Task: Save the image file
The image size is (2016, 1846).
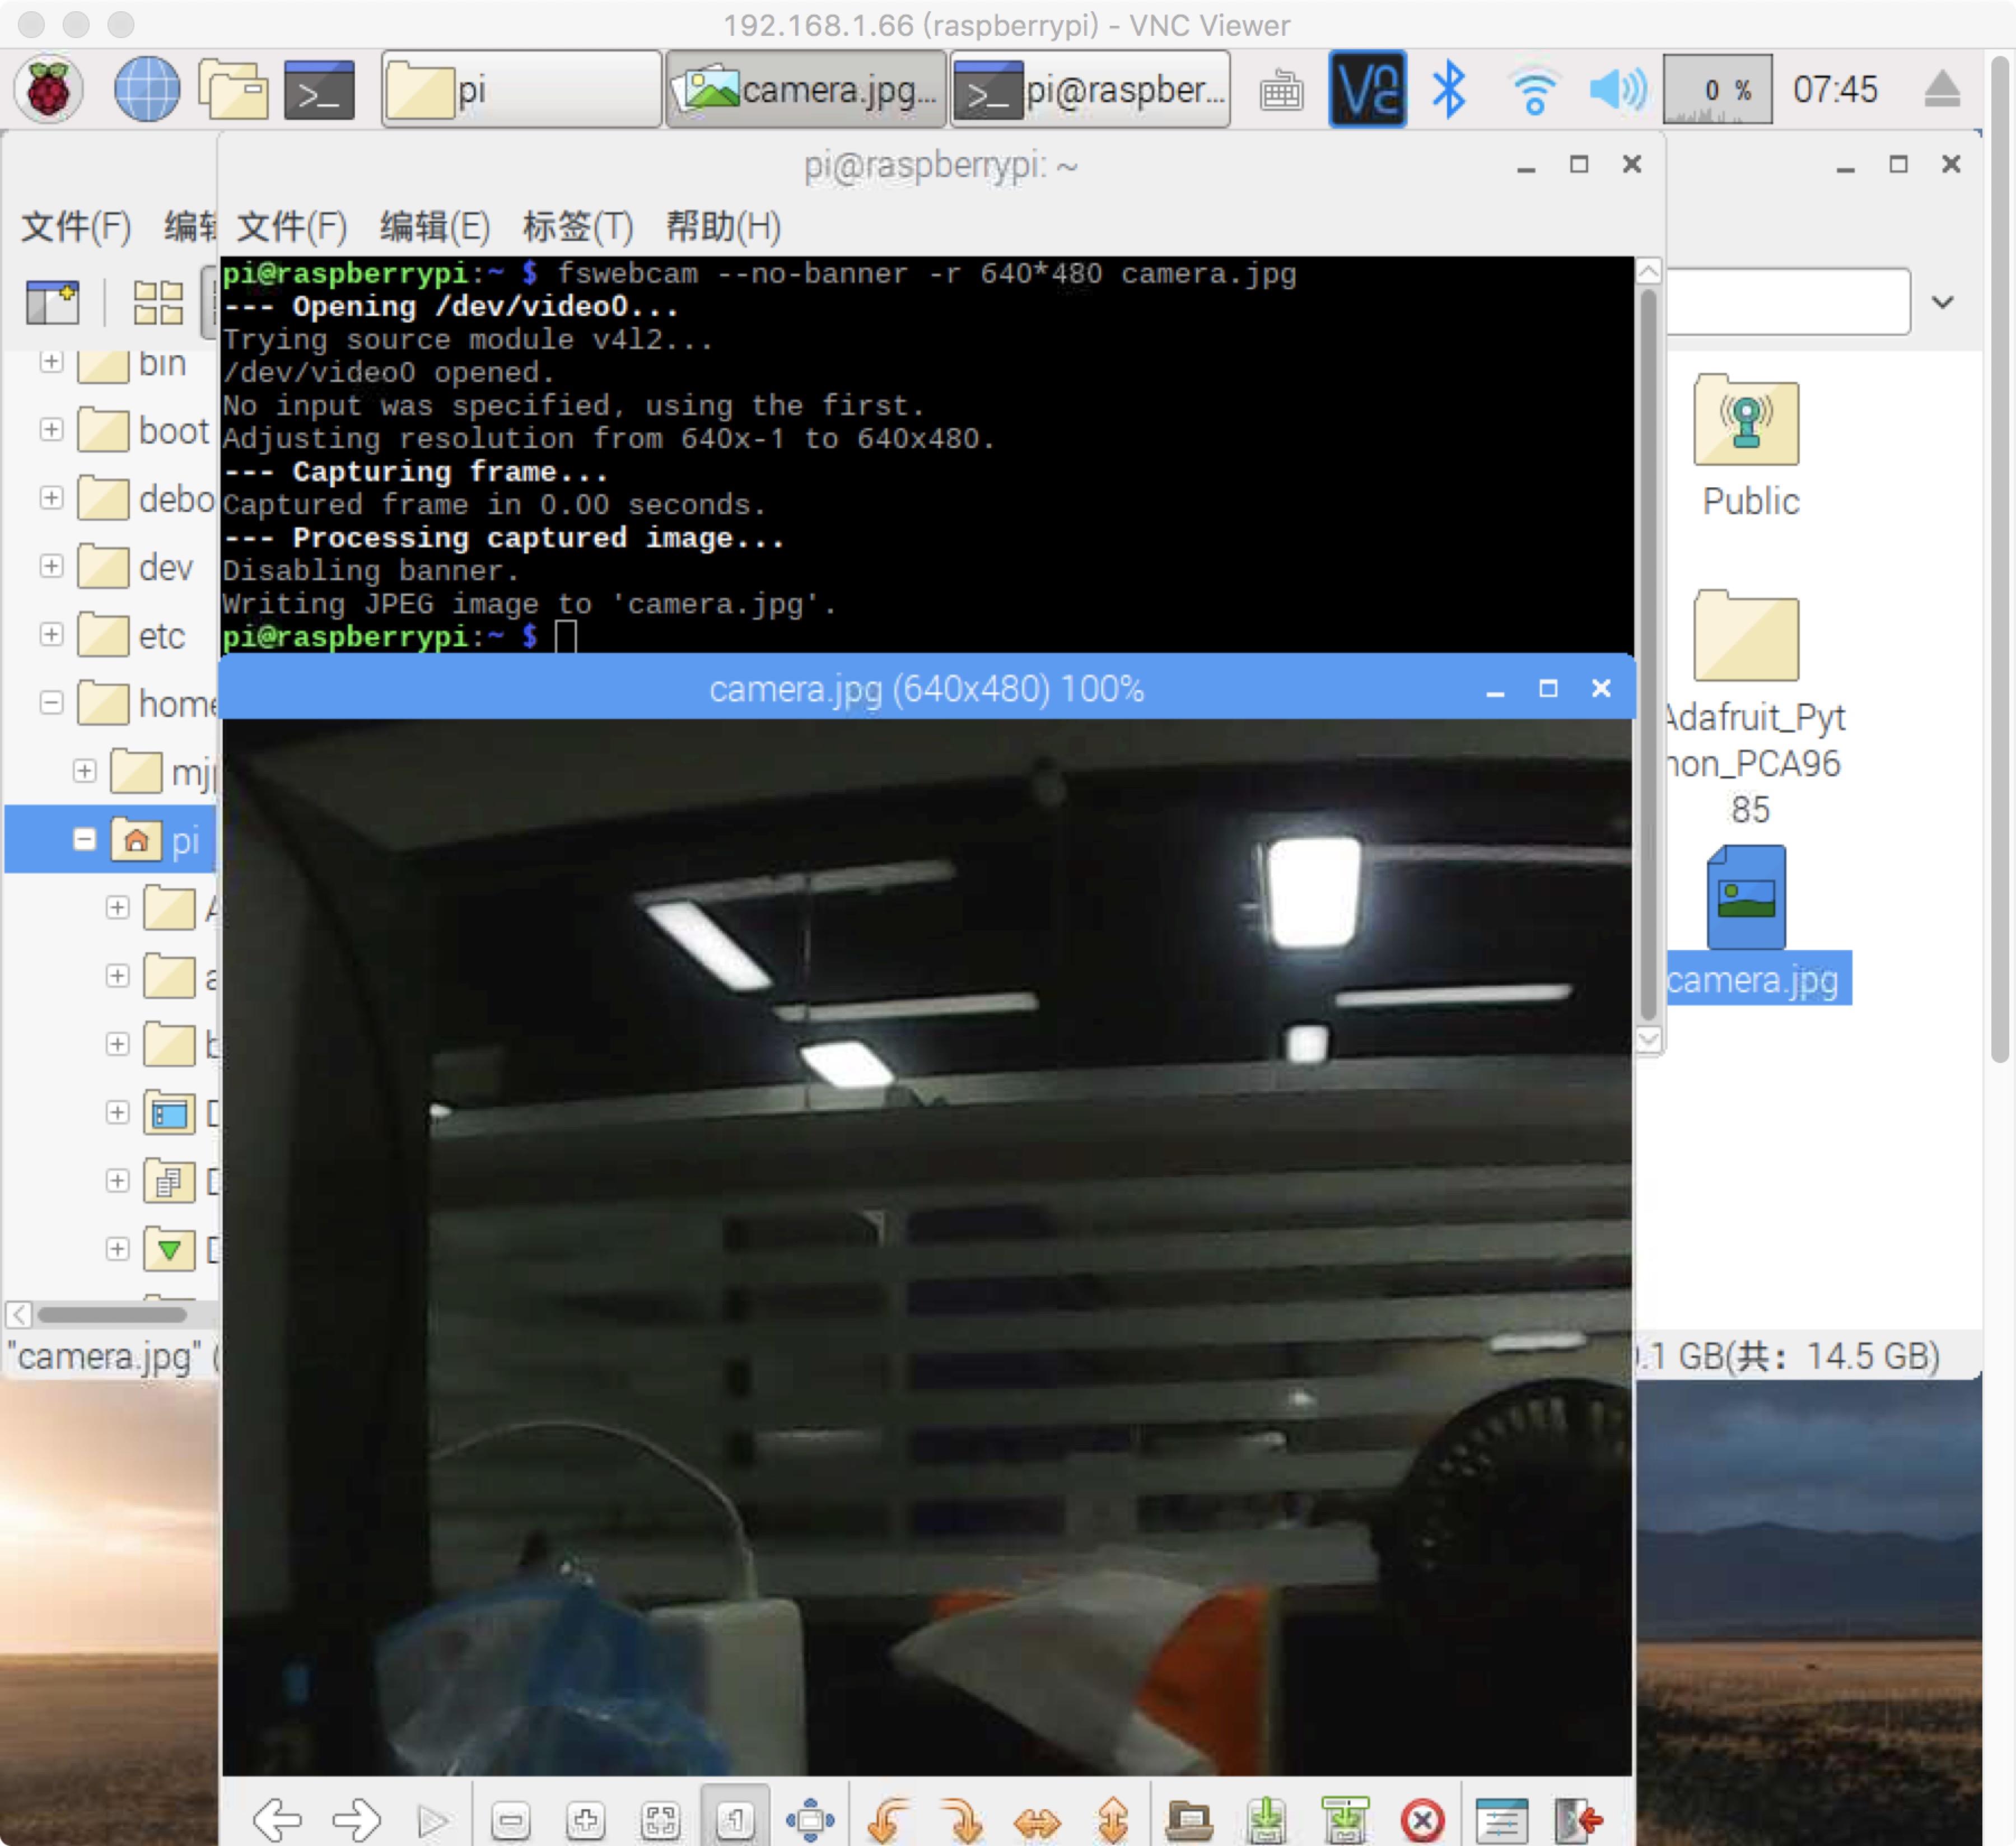Action: coord(1266,1820)
